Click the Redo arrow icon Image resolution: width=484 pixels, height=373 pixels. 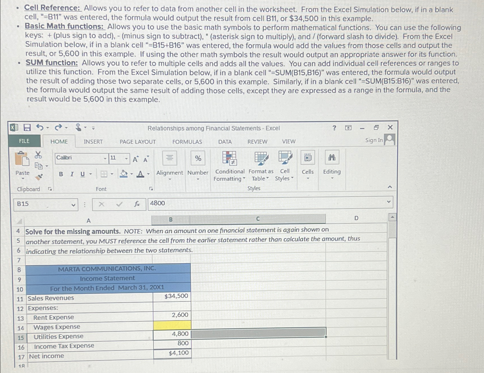tap(58, 127)
